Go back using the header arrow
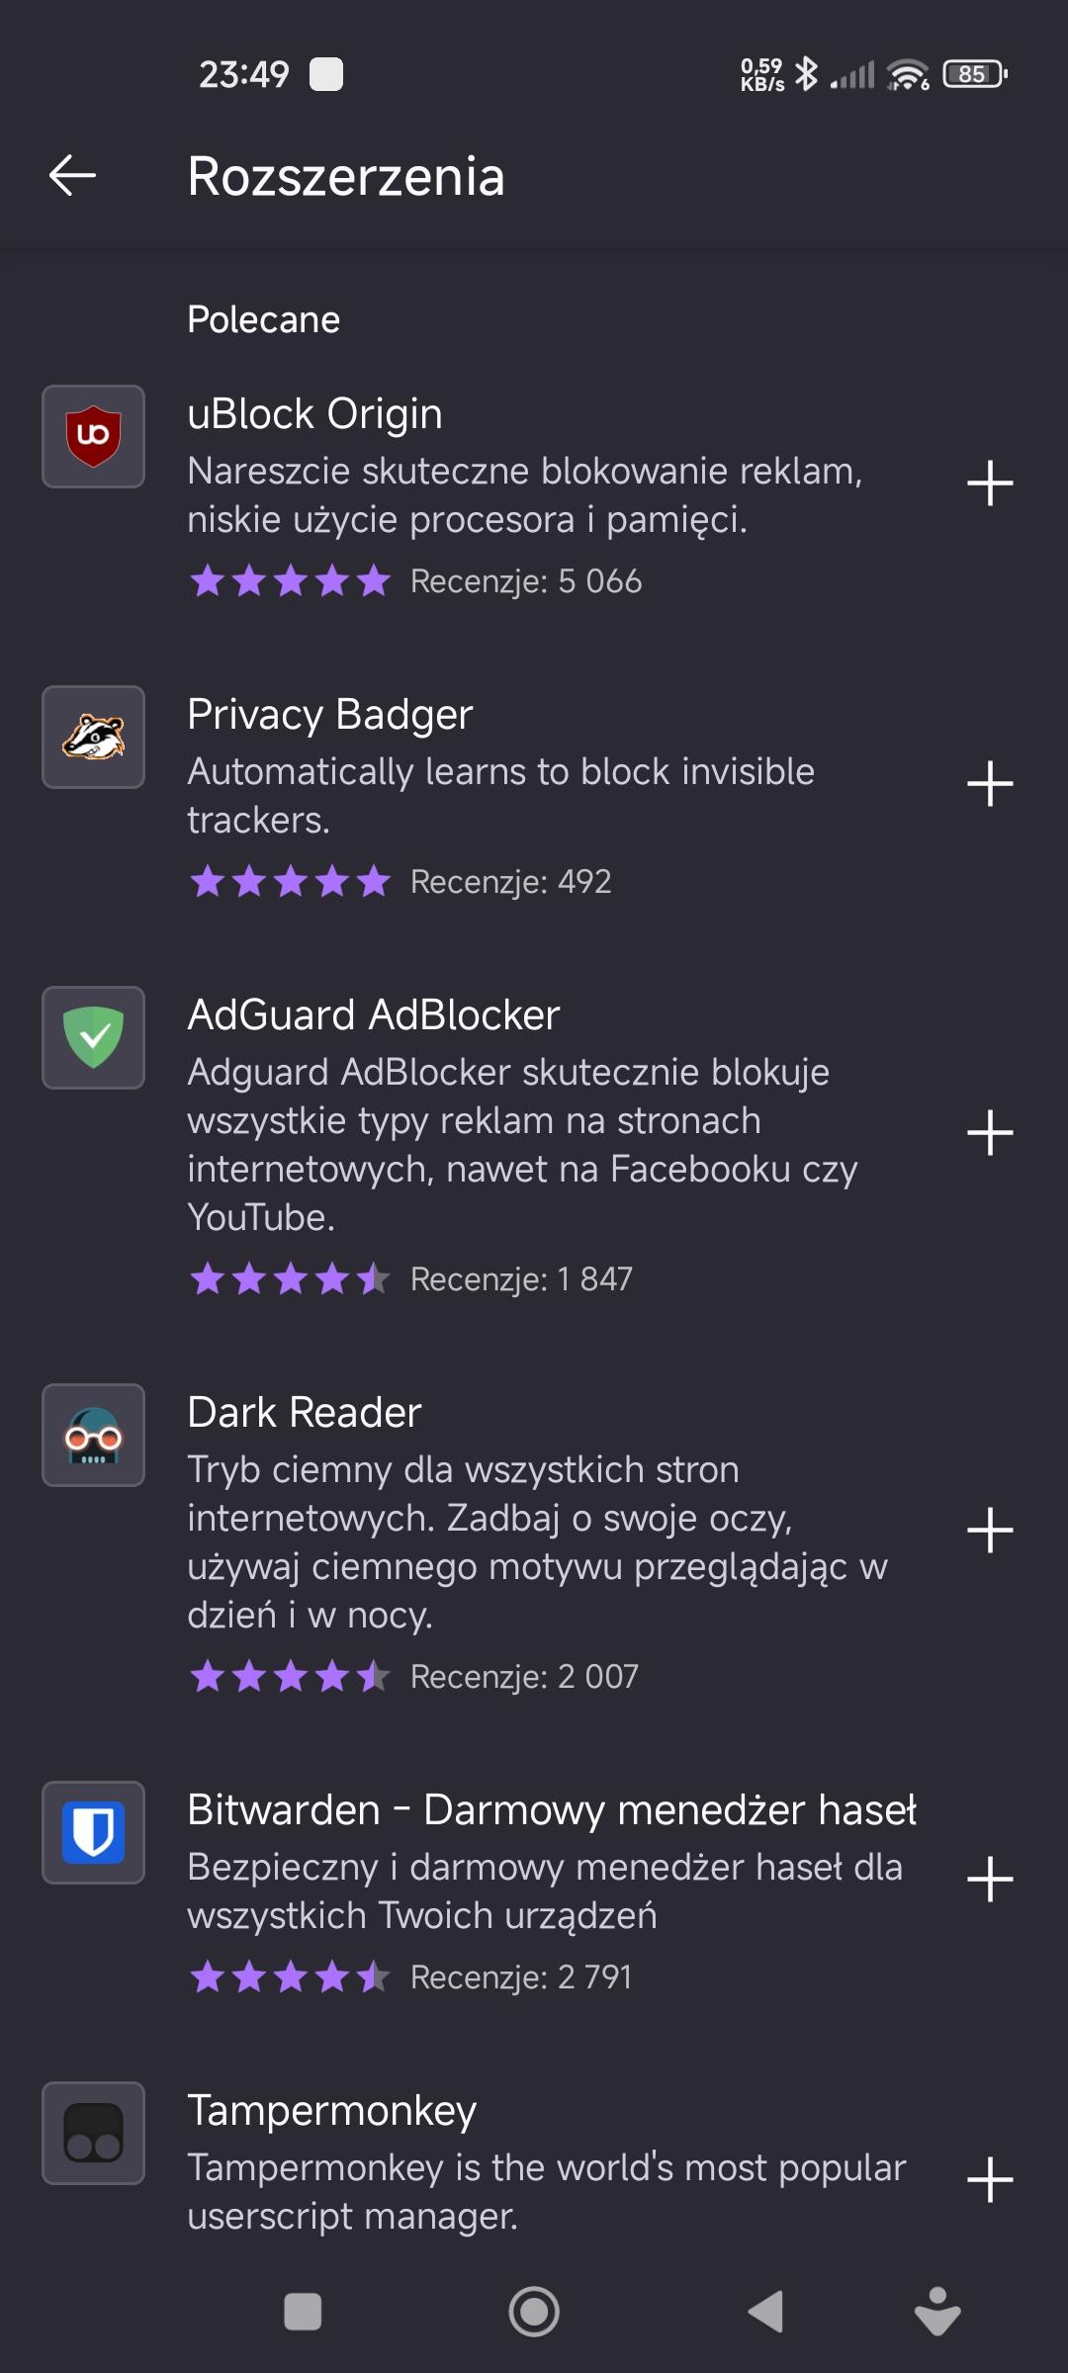The image size is (1068, 2373). click(x=72, y=176)
